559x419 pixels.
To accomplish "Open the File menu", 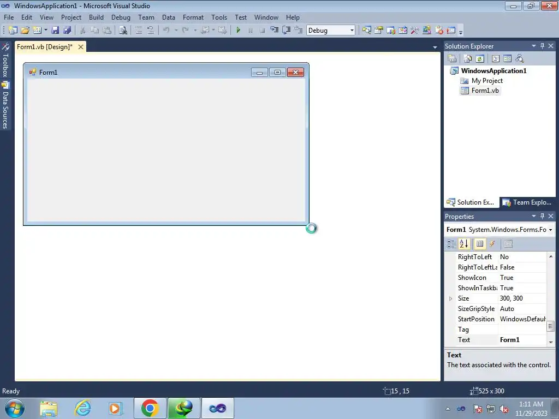I will tap(9, 17).
